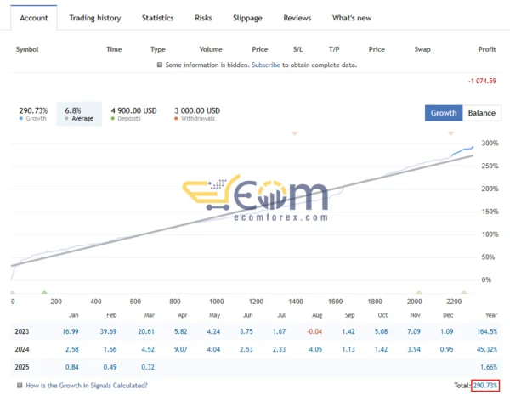Viewport: 510px width, 395px height.
Task: Toggle the Average 6.8% chart series
Action: click(78, 114)
